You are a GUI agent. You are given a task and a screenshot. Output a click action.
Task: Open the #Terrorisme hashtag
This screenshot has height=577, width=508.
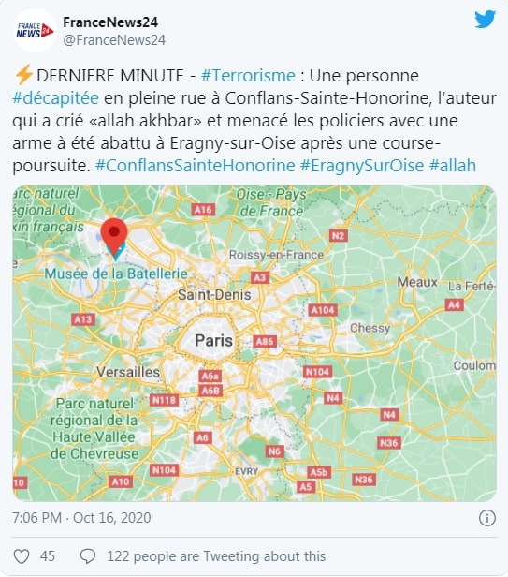tap(248, 76)
